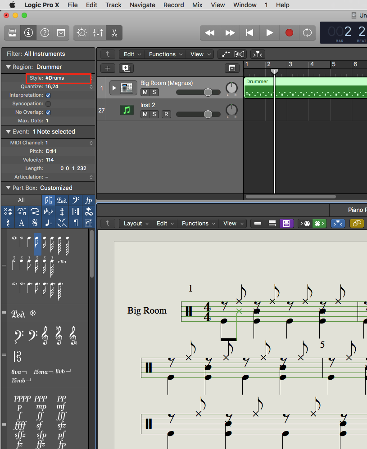
Task: Solo the Inst 2 track
Action: point(154,114)
